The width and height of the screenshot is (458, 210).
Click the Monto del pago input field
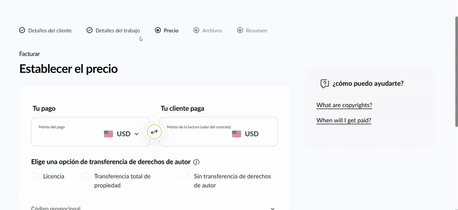coord(90,132)
